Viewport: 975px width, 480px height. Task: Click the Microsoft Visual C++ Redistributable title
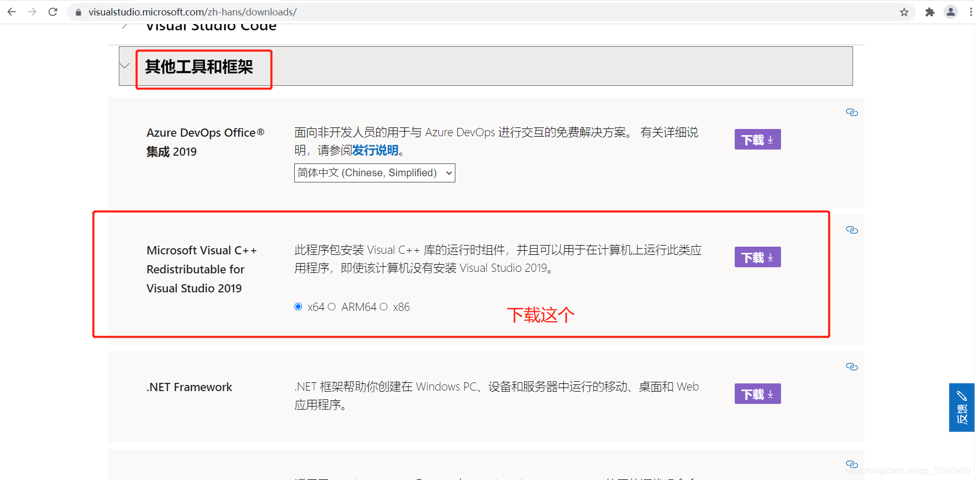[x=201, y=269]
